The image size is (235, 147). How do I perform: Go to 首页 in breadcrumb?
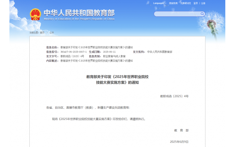[42, 33]
